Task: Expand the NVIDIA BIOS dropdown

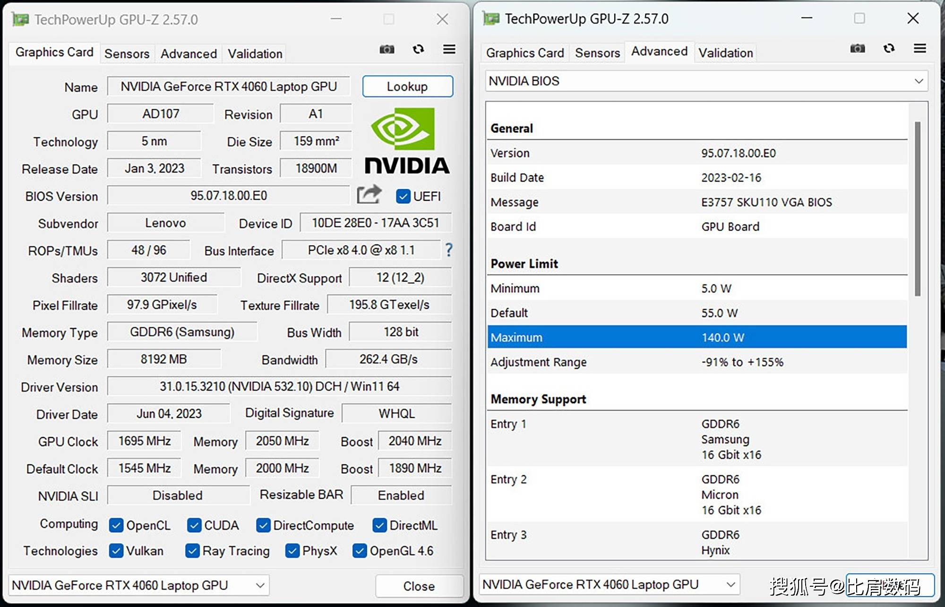Action: (918, 81)
